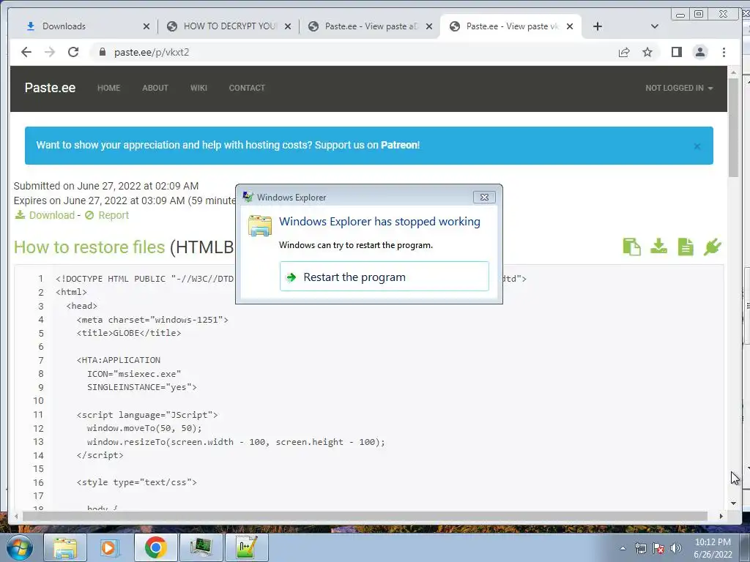Share this page using the share icon

click(624, 52)
